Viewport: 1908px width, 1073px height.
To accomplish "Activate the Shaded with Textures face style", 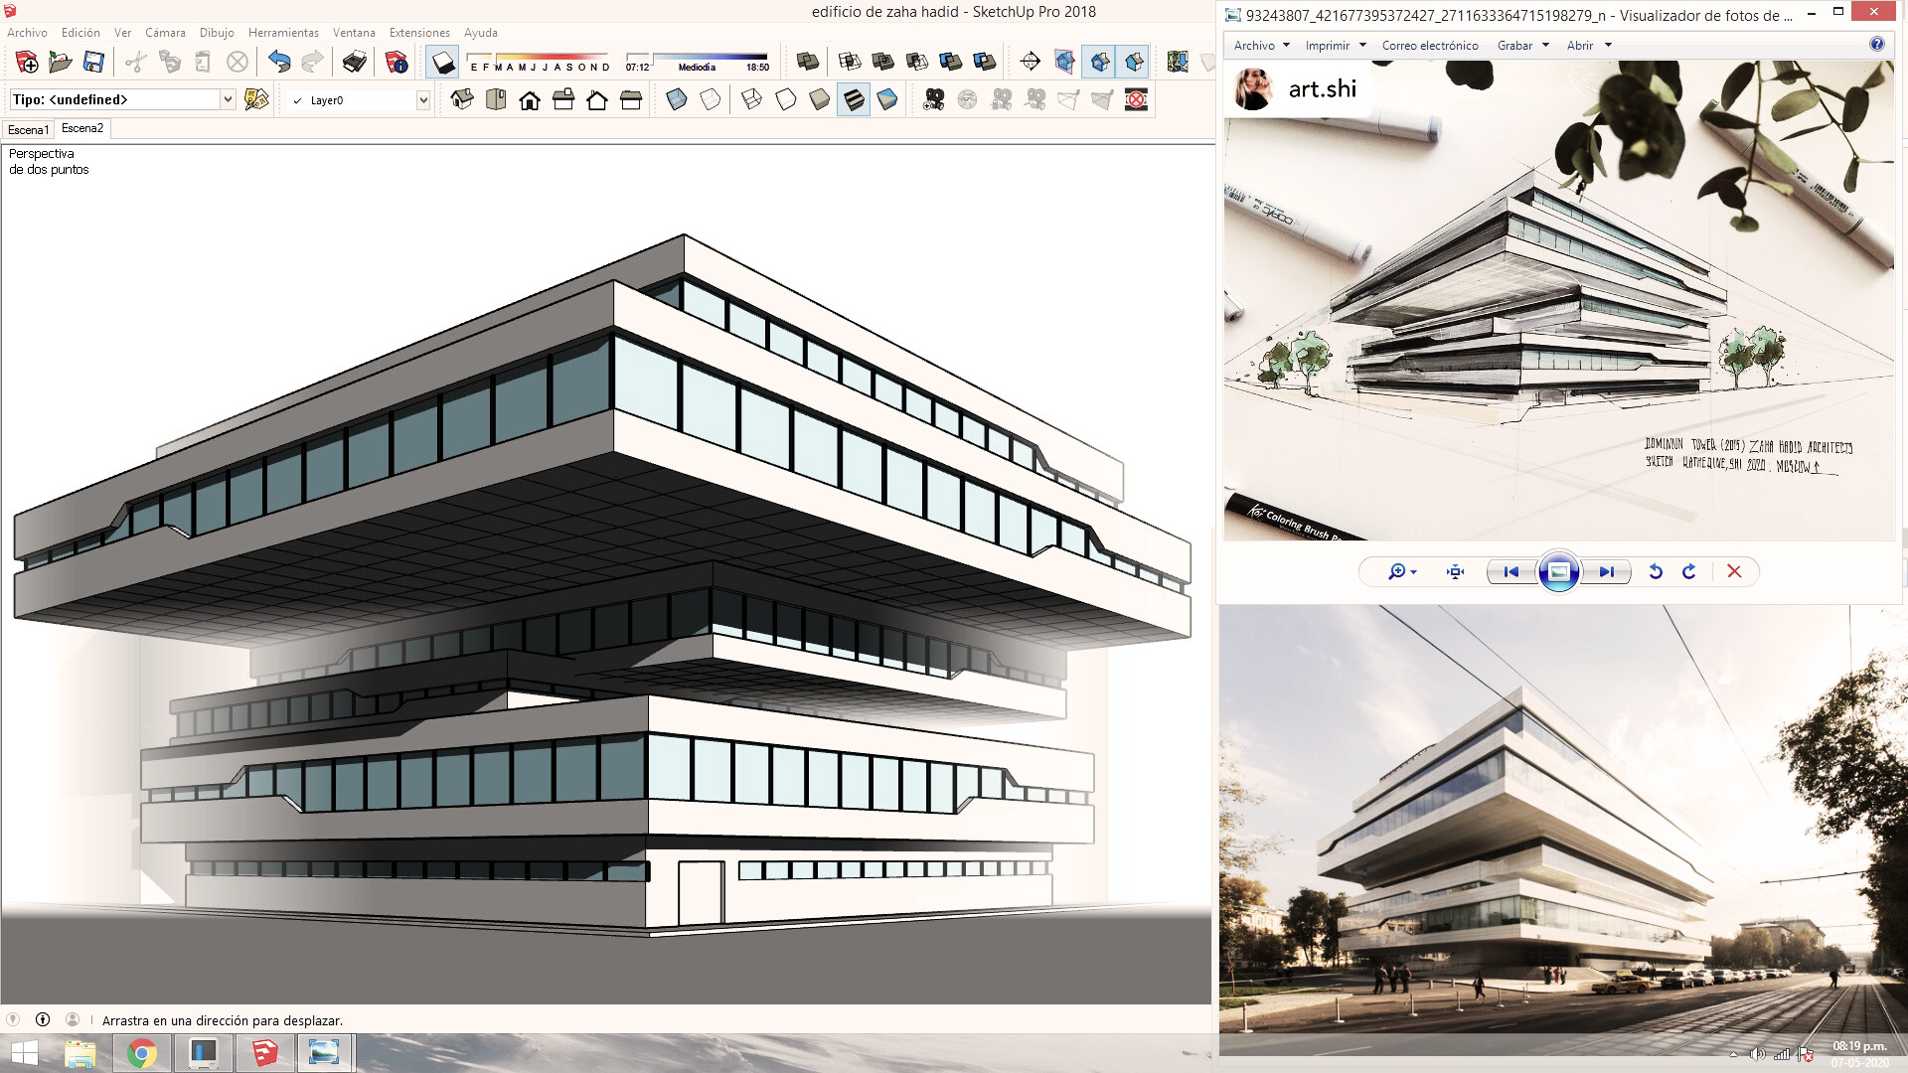I will click(x=854, y=99).
